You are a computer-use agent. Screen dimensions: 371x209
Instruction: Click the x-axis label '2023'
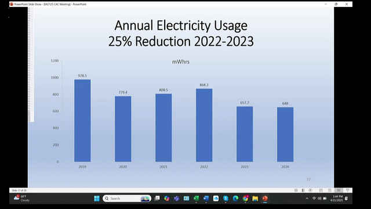pyautogui.click(x=245, y=167)
